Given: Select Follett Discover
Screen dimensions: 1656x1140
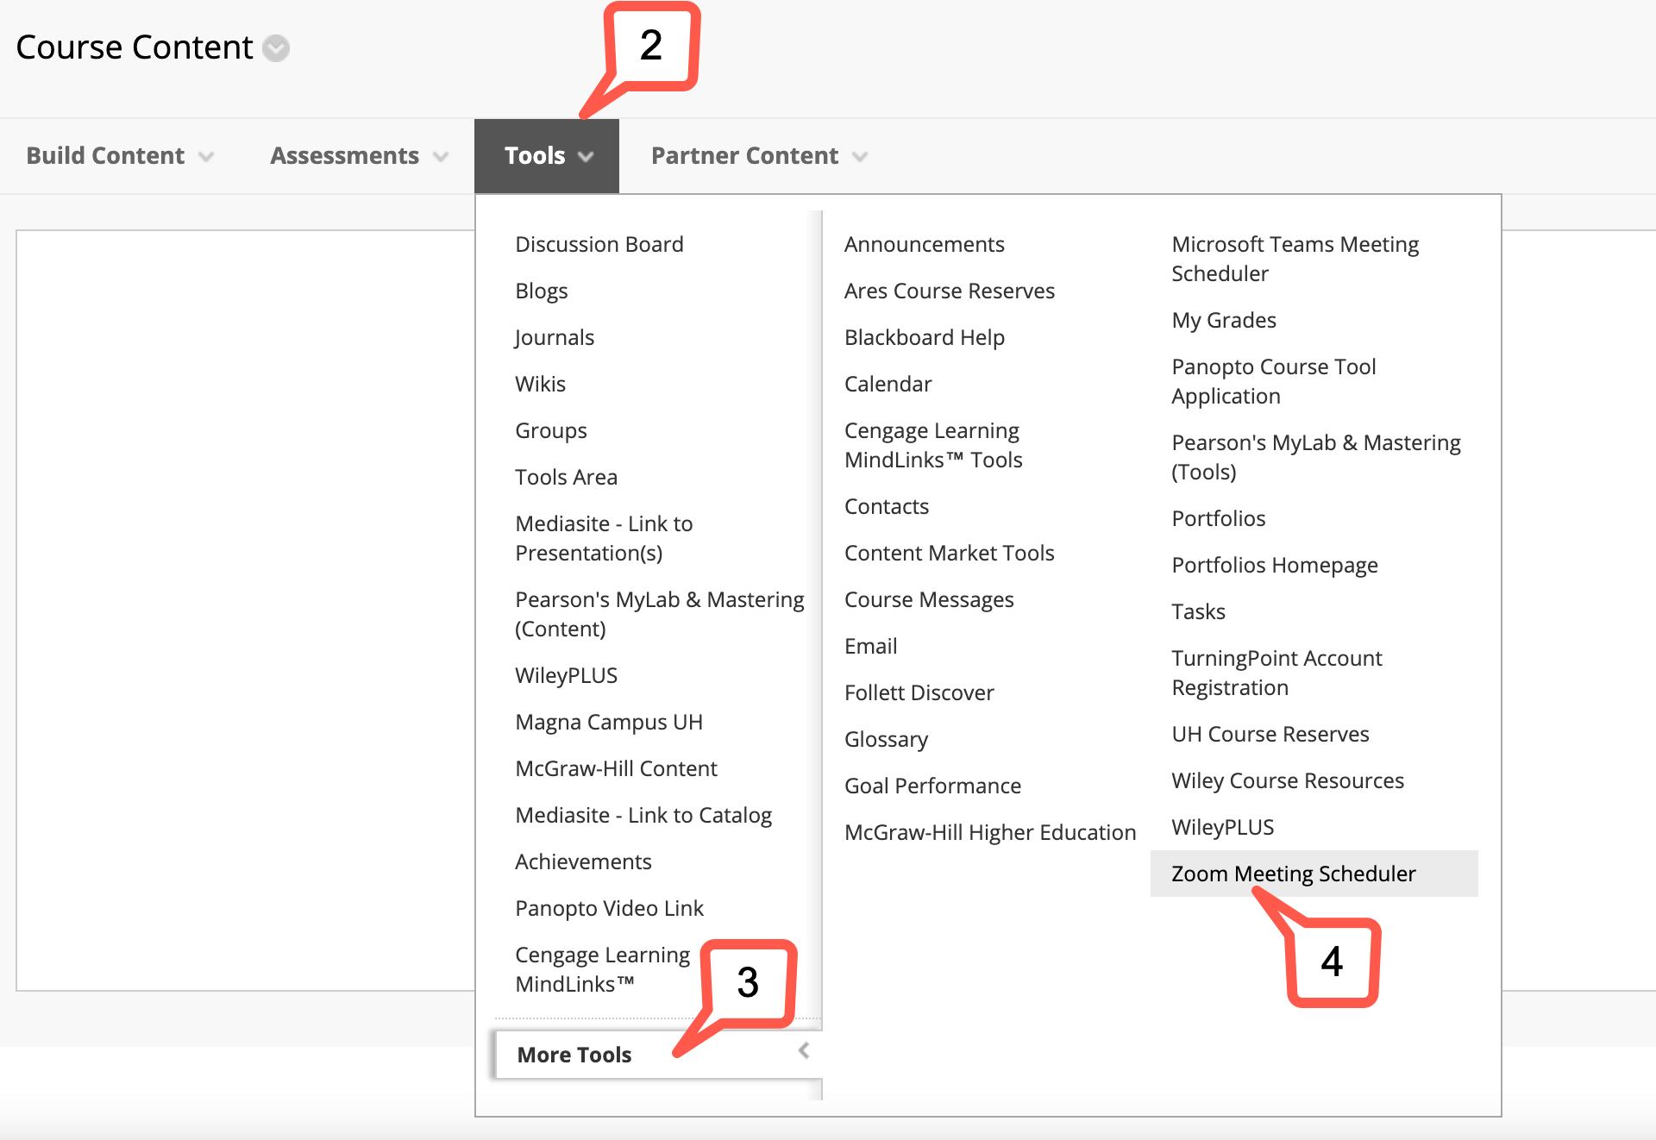Looking at the screenshot, I should click(x=919, y=692).
